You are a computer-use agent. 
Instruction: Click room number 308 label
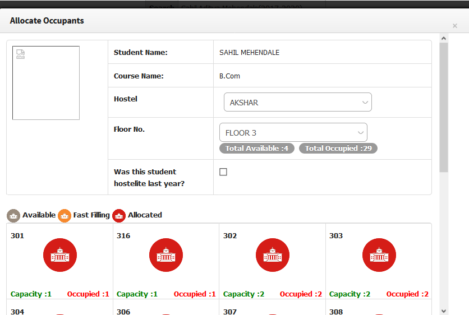coord(336,312)
